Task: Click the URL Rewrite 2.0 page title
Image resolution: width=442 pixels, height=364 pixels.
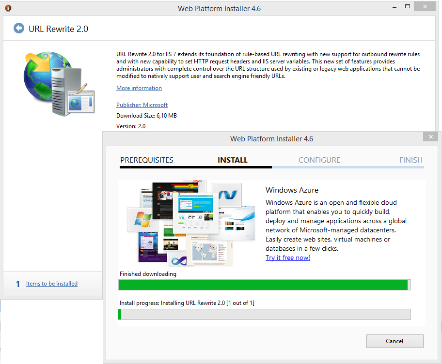Action: point(58,29)
